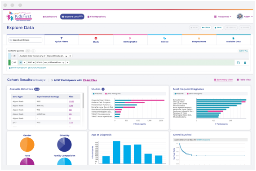Click the Biospecimens filter icon
The height and width of the screenshot is (171, 256).
[199, 38]
